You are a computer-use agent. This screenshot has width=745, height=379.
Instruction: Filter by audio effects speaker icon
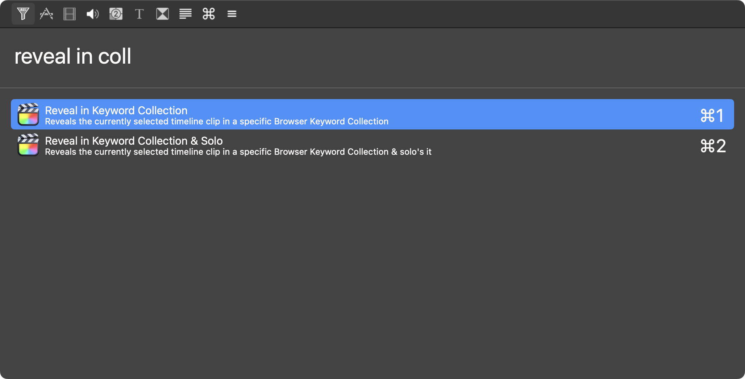tap(93, 14)
